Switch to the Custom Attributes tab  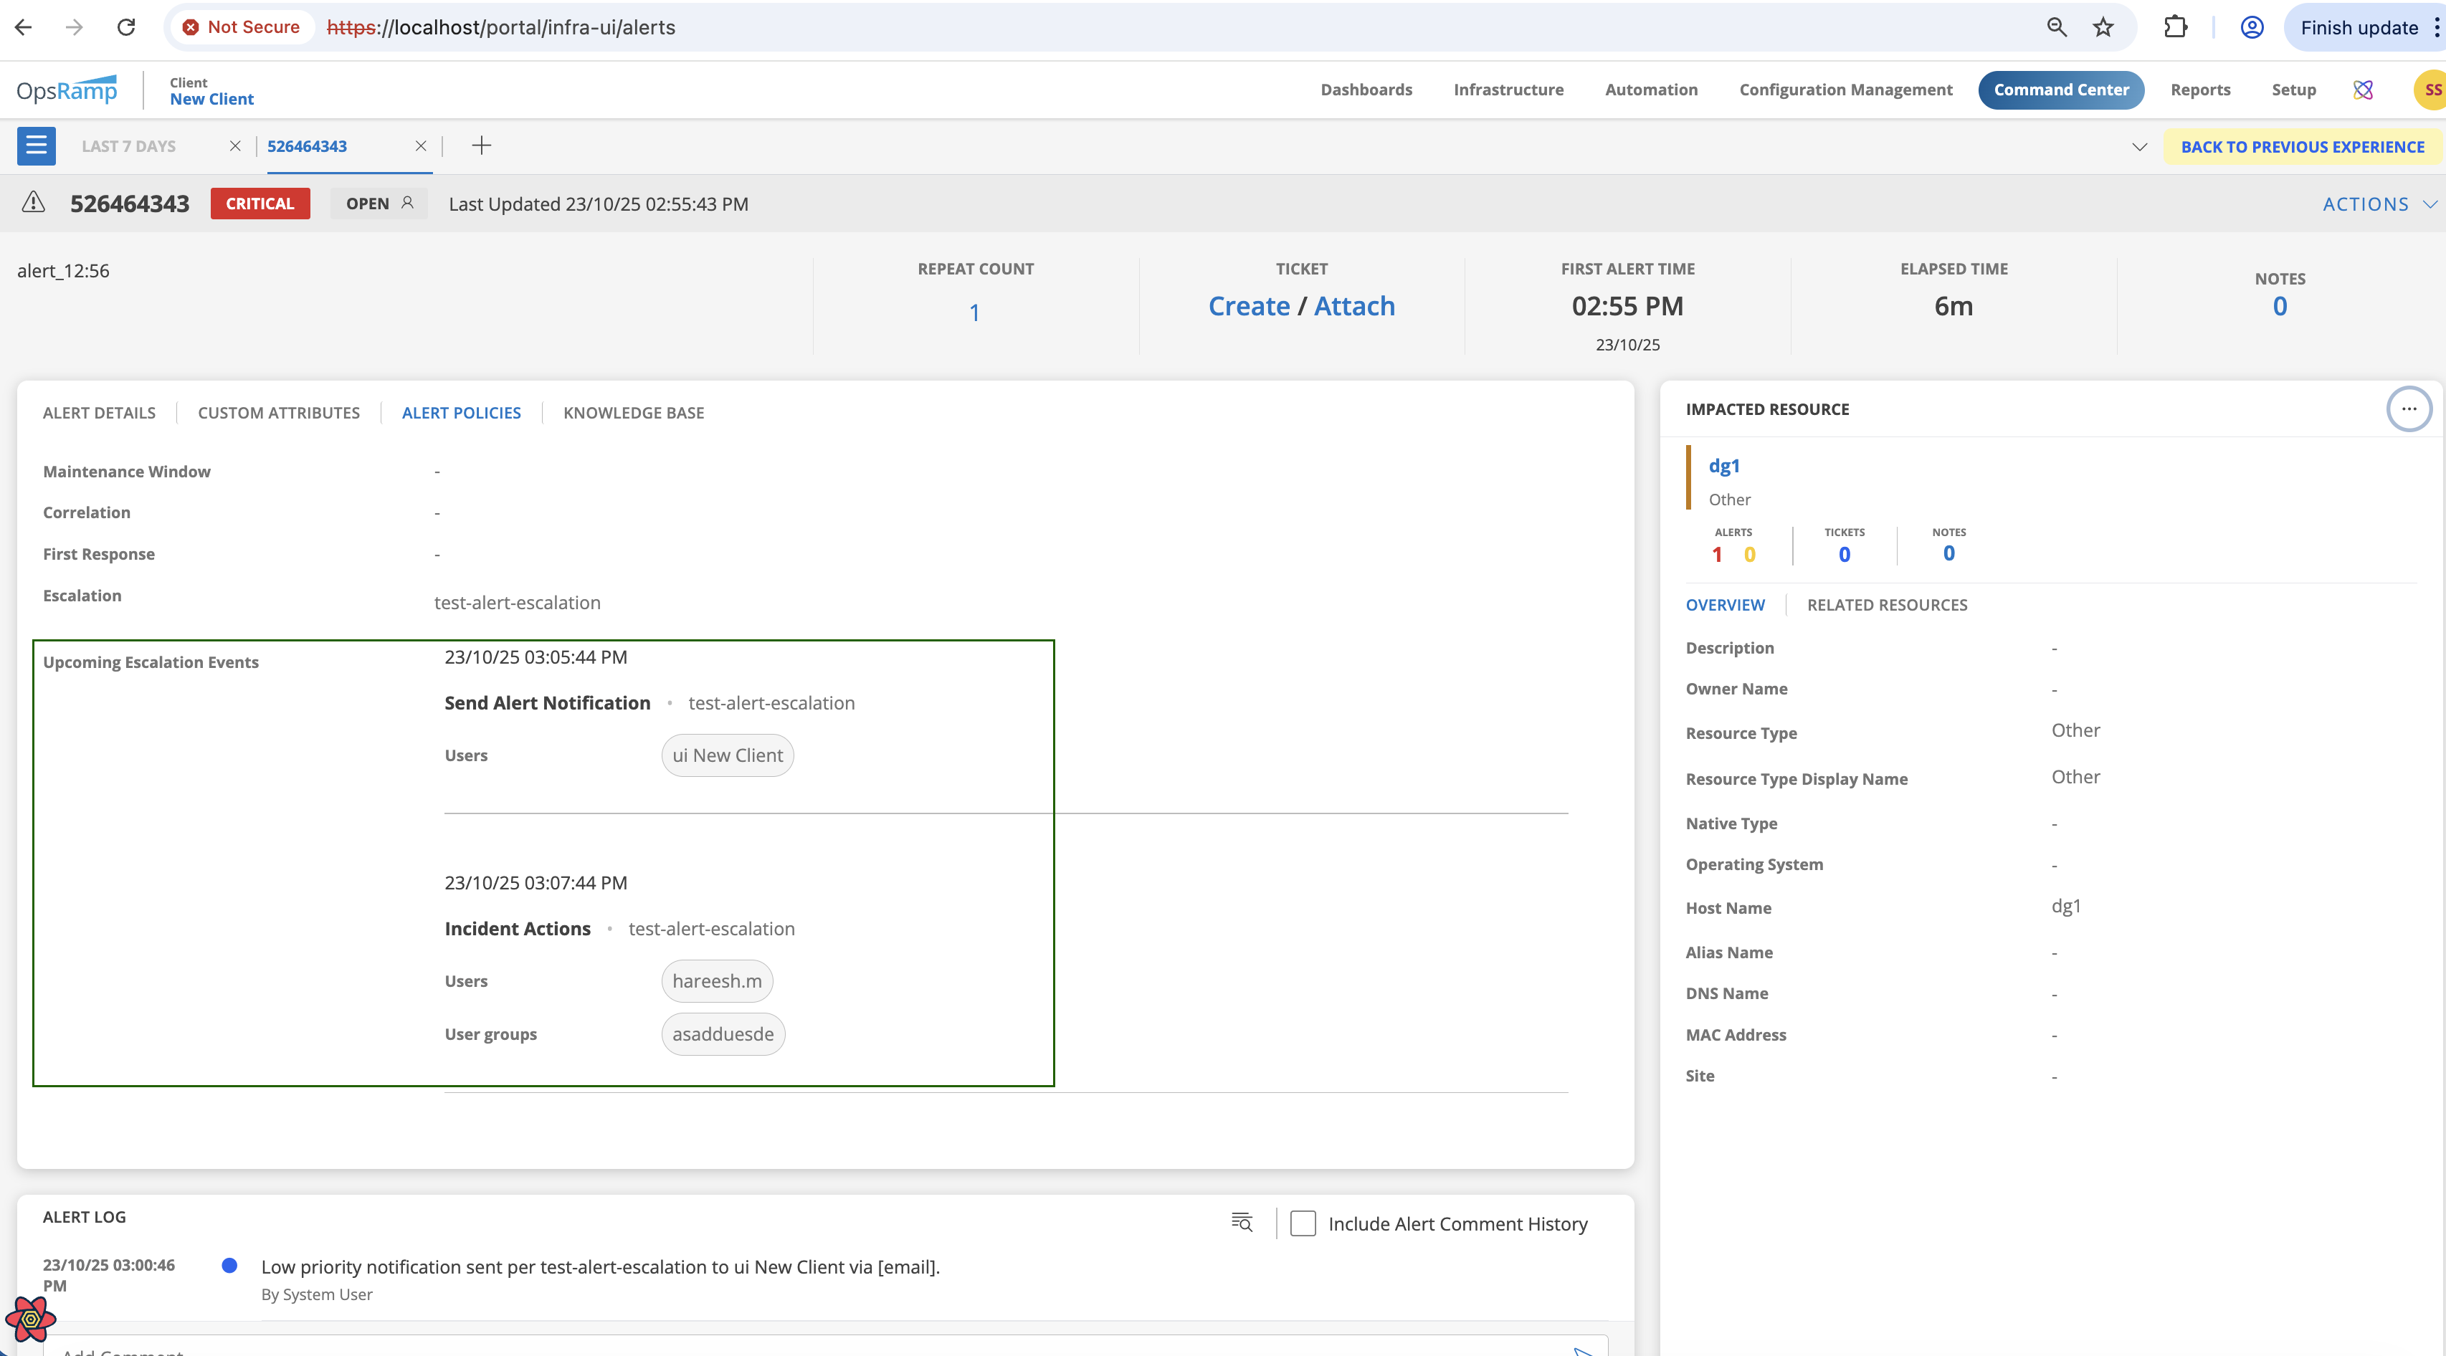(278, 413)
